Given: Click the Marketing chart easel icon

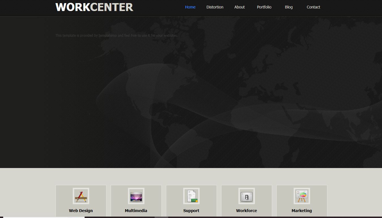Looking at the screenshot, I should coord(302,196).
